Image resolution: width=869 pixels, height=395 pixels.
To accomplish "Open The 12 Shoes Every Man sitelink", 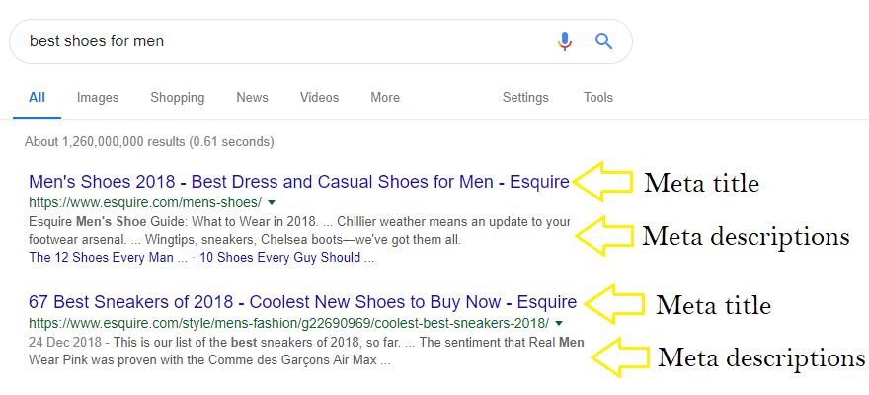I will pyautogui.click(x=109, y=258).
